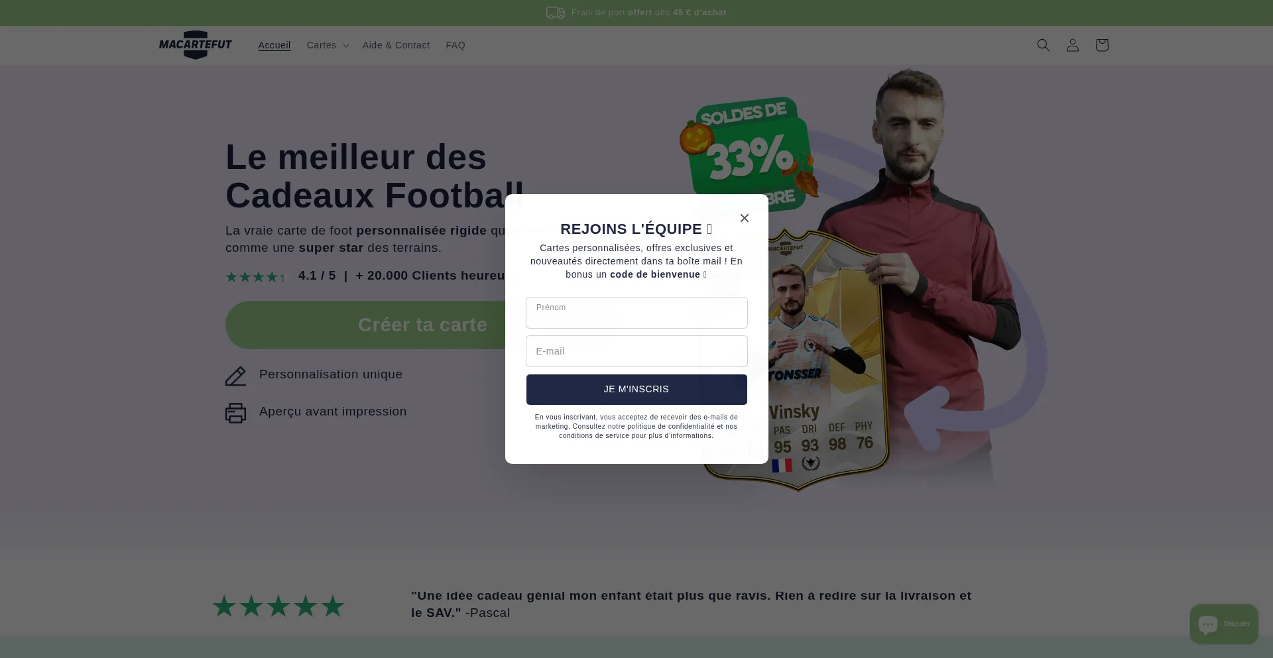The image size is (1273, 658).
Task: Click the chevron next to Cartes
Action: (345, 46)
